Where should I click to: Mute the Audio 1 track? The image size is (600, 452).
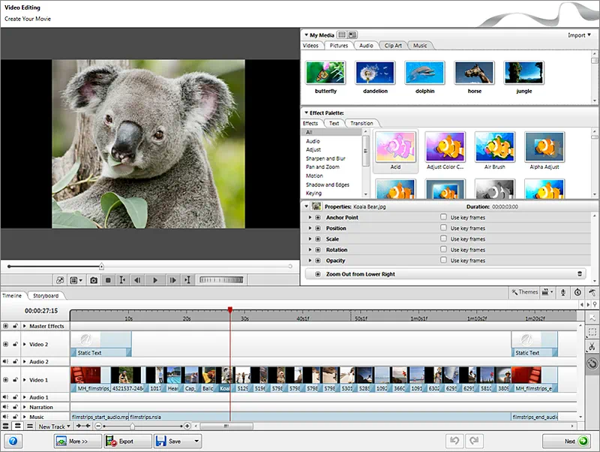click(5, 397)
